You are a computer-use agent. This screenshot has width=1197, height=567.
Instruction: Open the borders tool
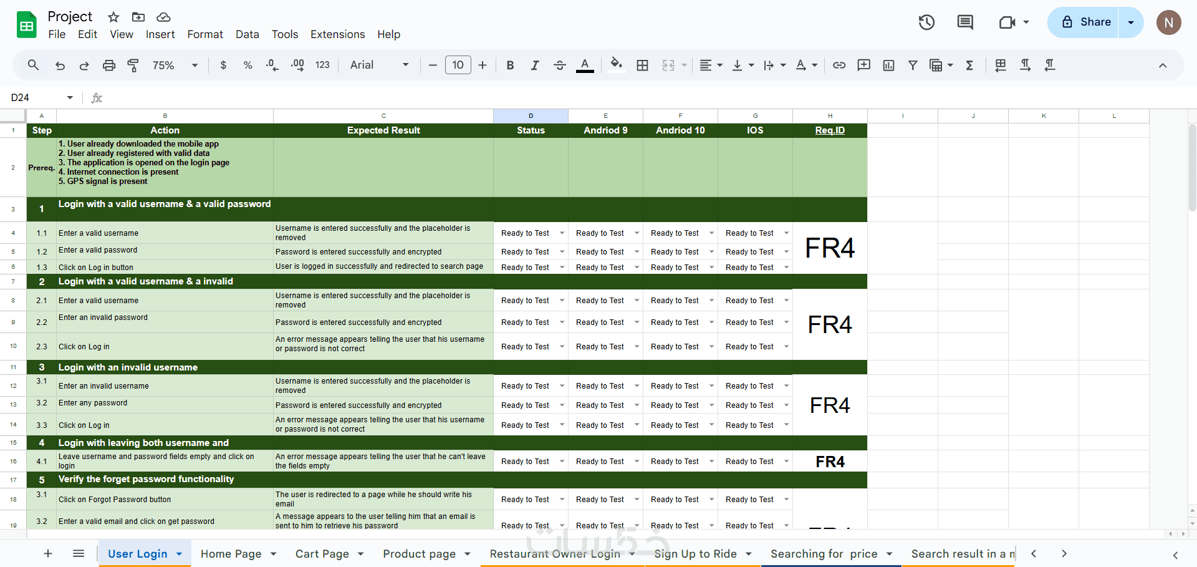(642, 65)
